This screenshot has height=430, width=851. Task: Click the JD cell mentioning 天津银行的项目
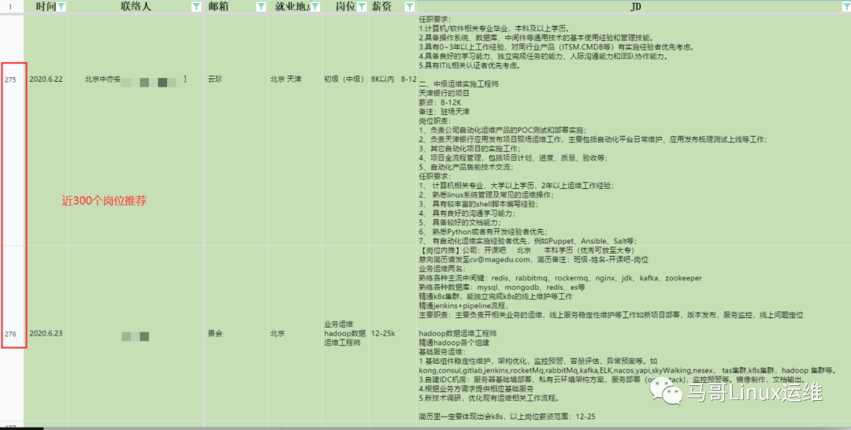click(x=634, y=130)
